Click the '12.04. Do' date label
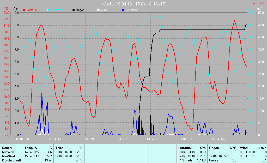The height and width of the screenshot is (163, 267). click(120, 139)
